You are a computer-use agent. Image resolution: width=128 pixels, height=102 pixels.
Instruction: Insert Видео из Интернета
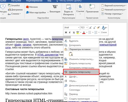(68, 10)
